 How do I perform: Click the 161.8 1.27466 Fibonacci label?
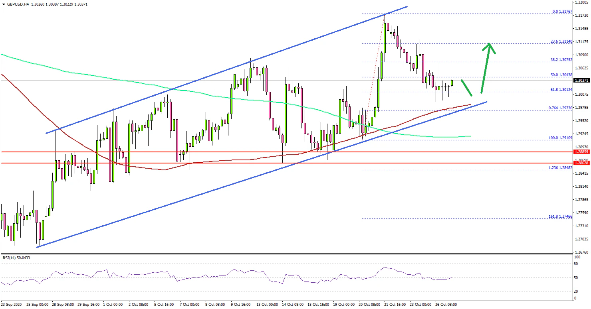coord(561,216)
